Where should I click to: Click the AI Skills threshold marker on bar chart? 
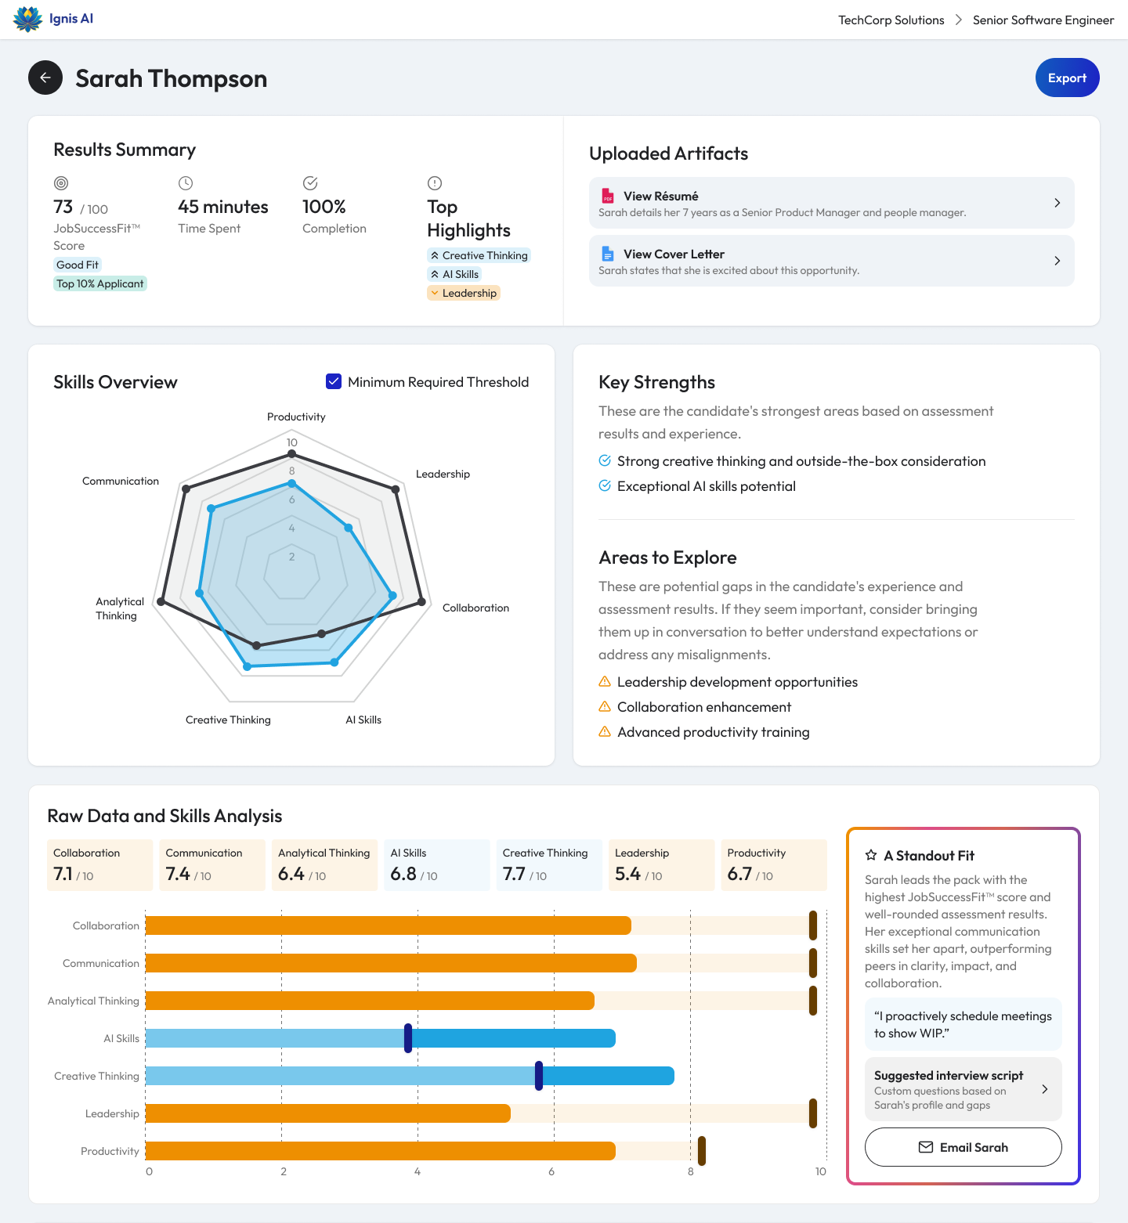[408, 1038]
